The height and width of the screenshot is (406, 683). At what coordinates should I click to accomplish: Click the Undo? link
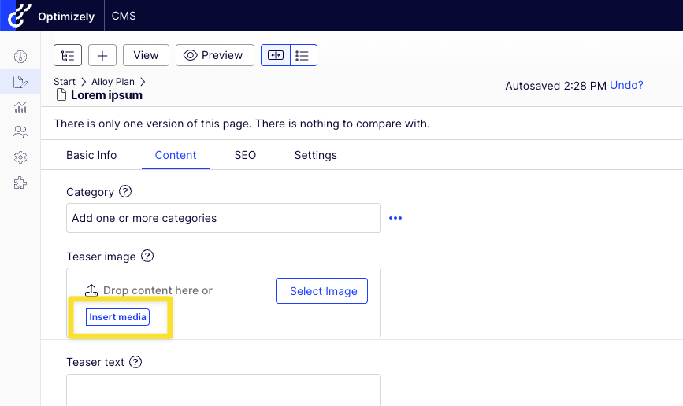pos(626,85)
